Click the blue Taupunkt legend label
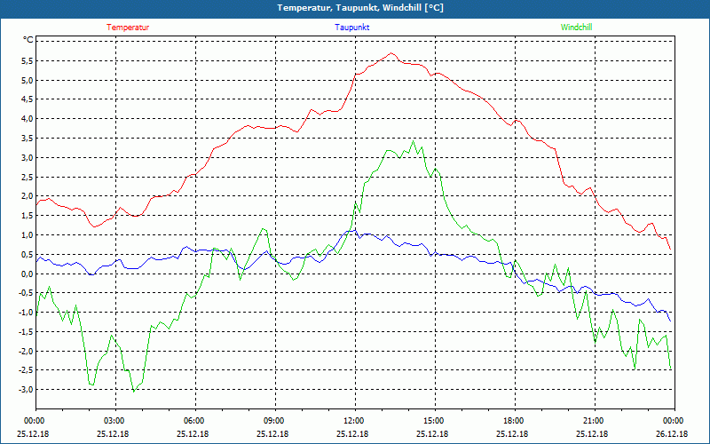The width and height of the screenshot is (710, 444). 351,28
